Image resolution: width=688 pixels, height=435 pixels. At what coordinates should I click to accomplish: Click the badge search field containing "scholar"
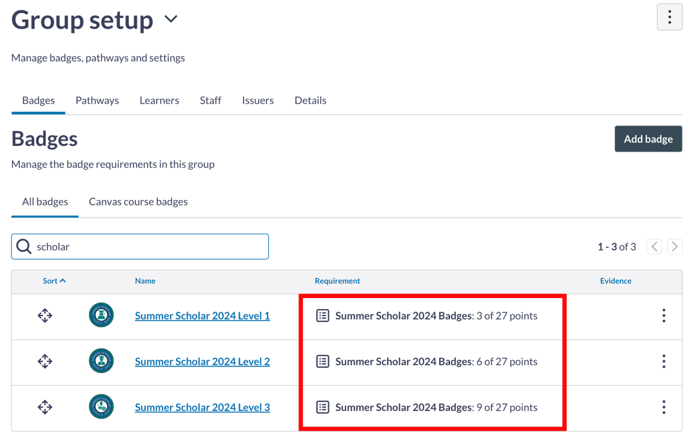tap(148, 247)
